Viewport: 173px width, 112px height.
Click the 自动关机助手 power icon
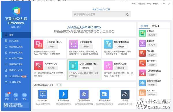click(108, 66)
